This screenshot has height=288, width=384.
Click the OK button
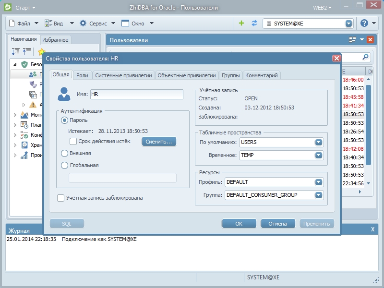pyautogui.click(x=239, y=224)
